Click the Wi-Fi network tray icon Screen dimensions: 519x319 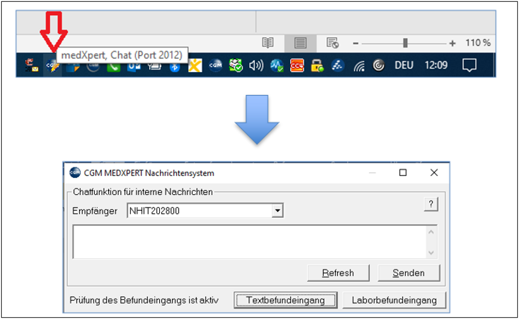pos(359,66)
